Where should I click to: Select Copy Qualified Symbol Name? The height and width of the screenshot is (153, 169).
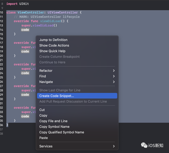(x=62, y=132)
